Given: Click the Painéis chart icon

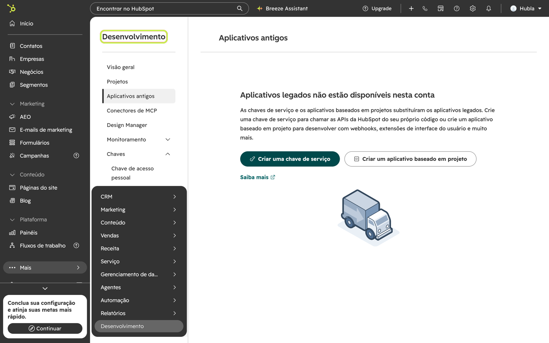Looking at the screenshot, I should click(x=12, y=232).
